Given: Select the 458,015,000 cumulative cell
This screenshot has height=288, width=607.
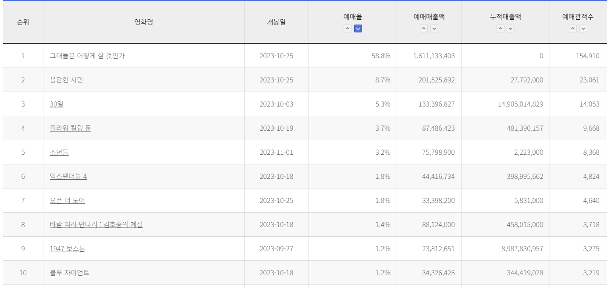Looking at the screenshot, I should tap(505, 224).
